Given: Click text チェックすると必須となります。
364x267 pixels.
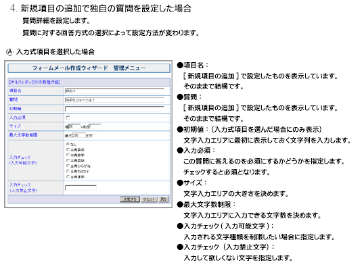Looking at the screenshot, I should click(x=227, y=172).
